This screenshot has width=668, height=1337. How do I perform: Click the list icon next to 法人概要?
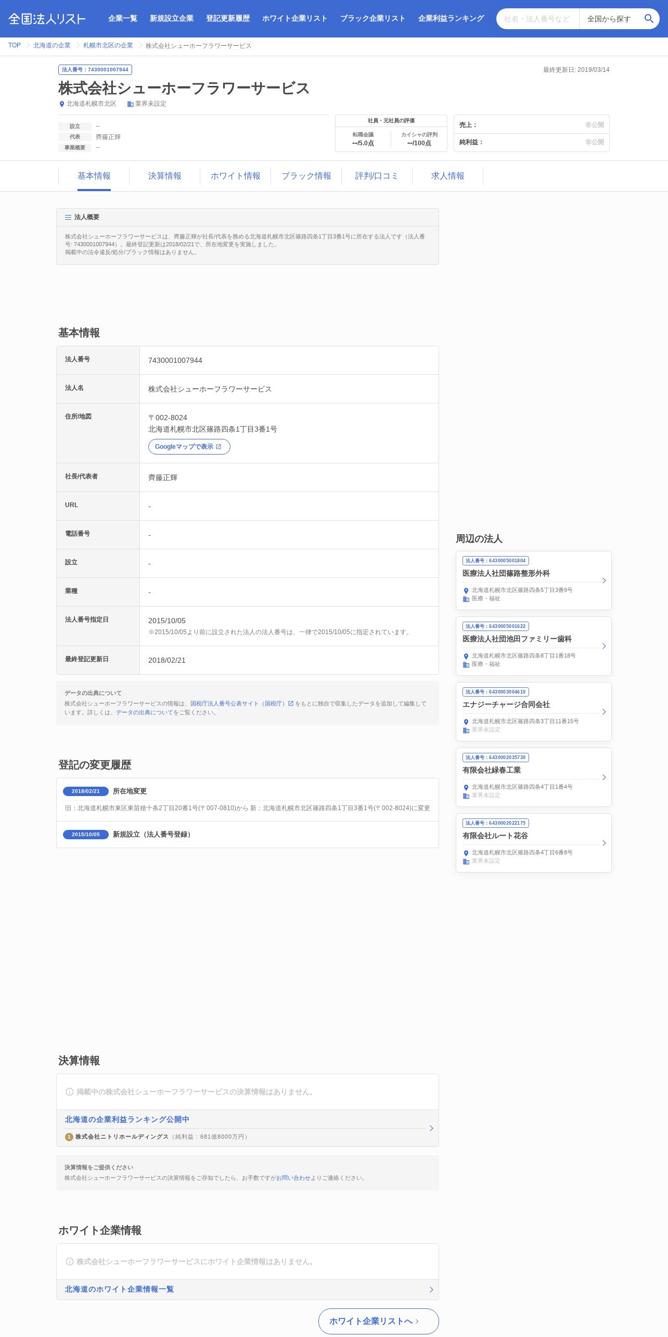coord(68,218)
